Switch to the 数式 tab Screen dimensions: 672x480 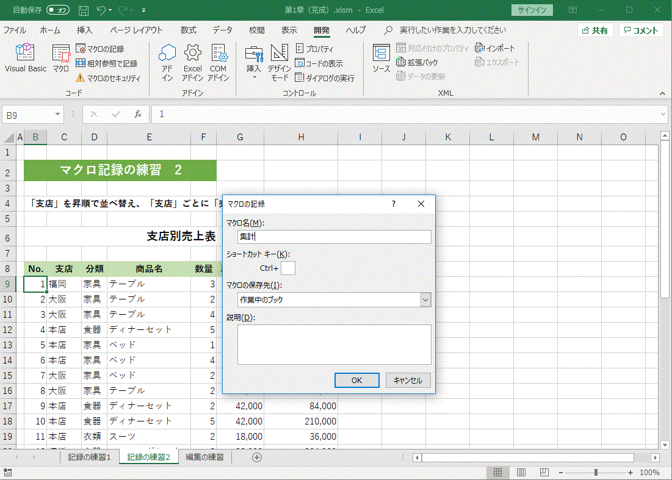(188, 30)
